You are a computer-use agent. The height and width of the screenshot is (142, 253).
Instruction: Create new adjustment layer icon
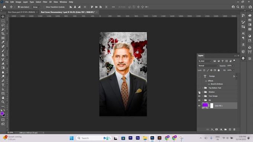tap(221, 129)
